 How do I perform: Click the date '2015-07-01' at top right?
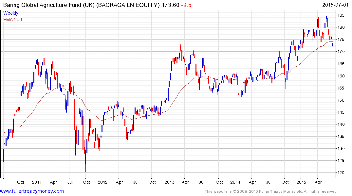click(x=335, y=5)
